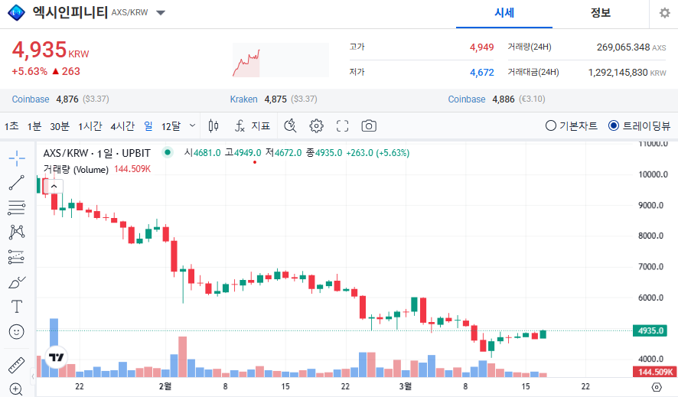
Task: Select the trend line drawing tool
Action: tap(17, 183)
